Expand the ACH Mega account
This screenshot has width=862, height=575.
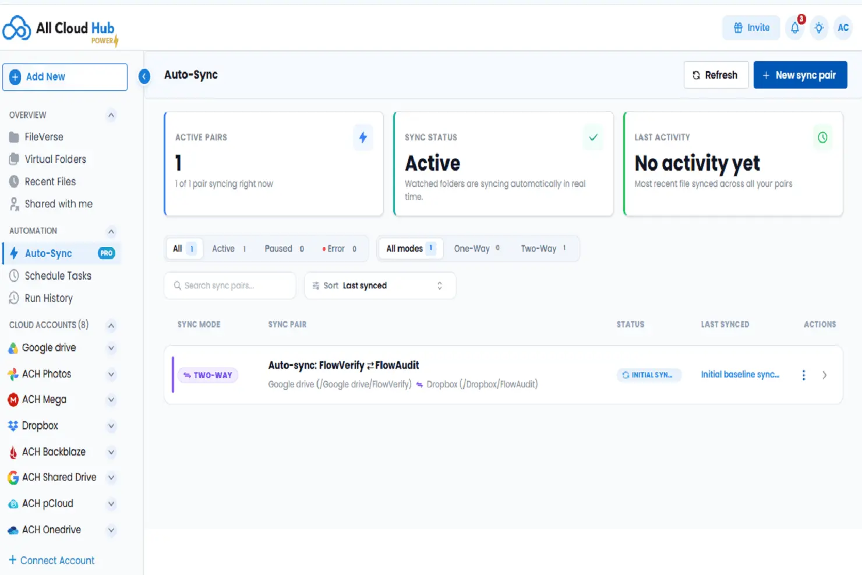pos(111,400)
